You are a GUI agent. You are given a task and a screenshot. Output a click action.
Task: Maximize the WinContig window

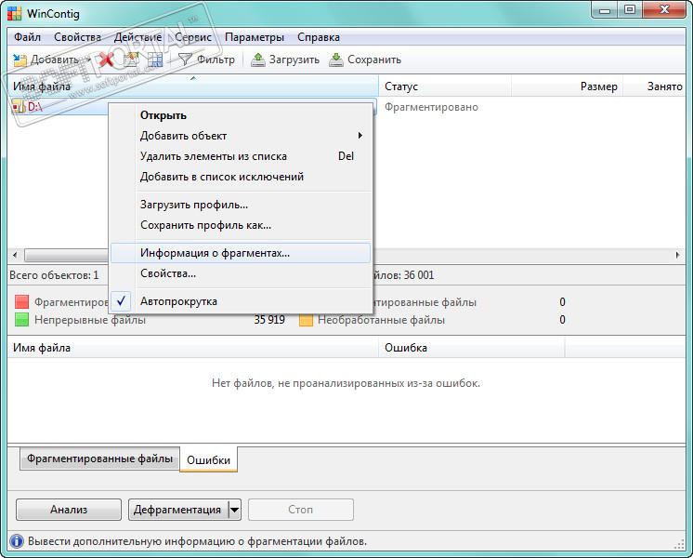tap(630, 9)
